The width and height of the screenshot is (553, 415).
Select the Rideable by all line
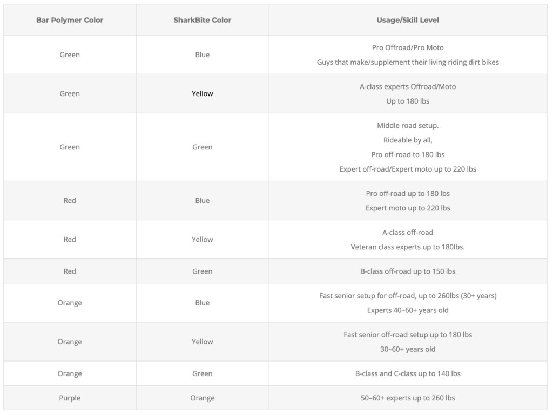pos(408,140)
